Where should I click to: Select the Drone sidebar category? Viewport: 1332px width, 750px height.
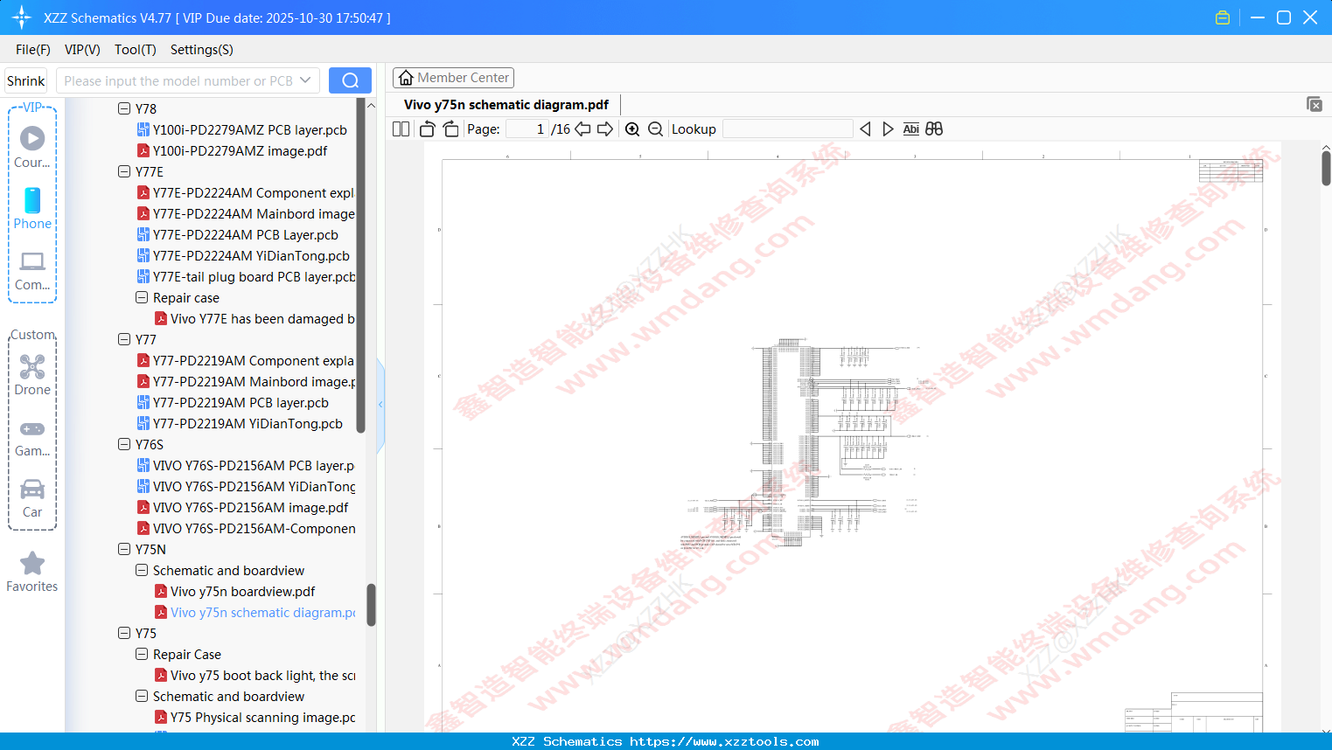click(x=32, y=375)
